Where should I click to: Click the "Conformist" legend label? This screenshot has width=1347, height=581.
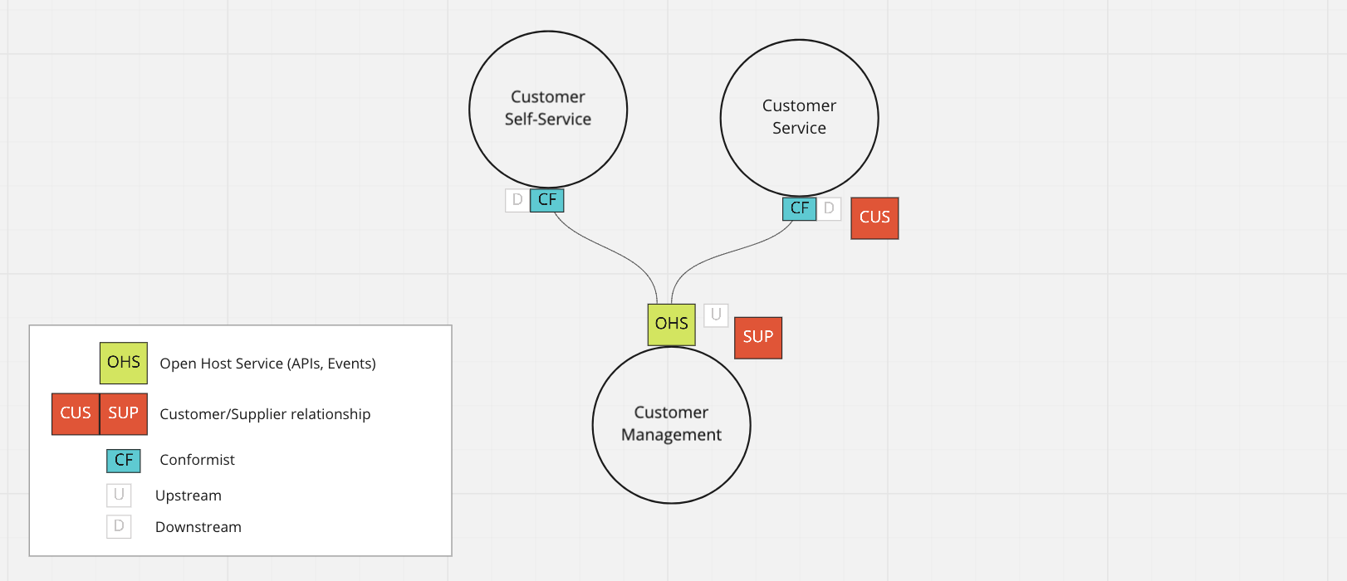click(x=197, y=460)
